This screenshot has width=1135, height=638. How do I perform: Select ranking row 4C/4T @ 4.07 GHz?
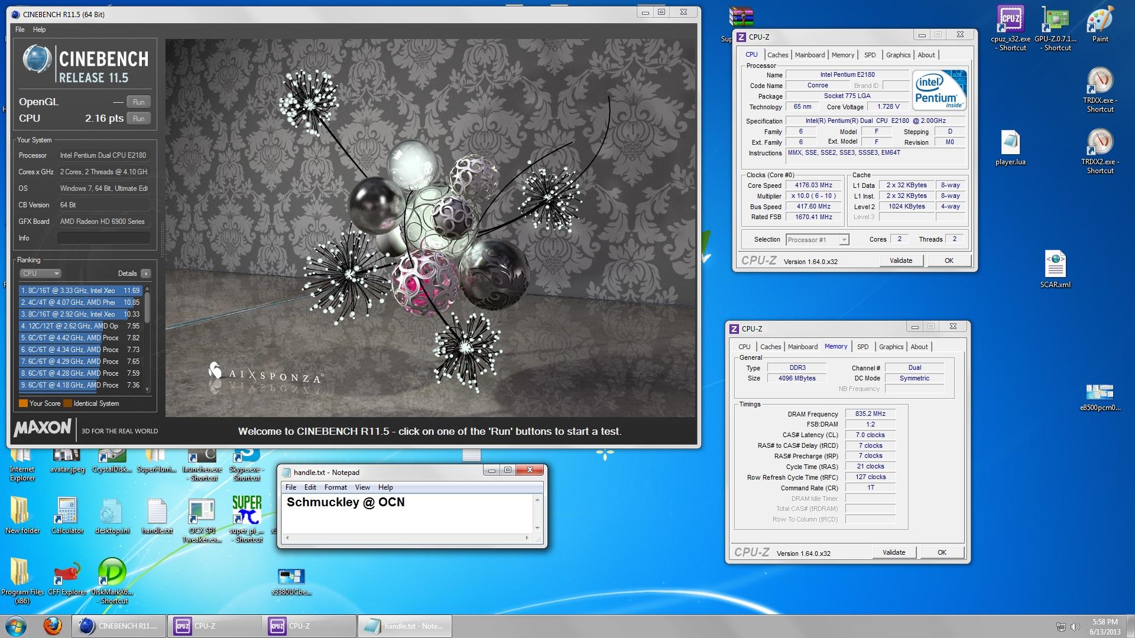(80, 302)
